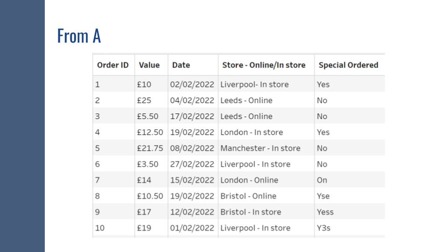Select the London - Online cell
This screenshot has height=252, width=448.
click(249, 180)
